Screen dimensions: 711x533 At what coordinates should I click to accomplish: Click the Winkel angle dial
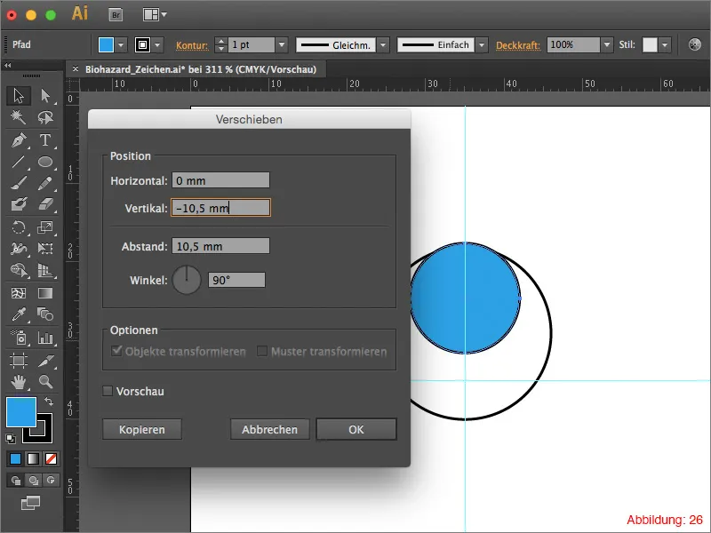click(x=187, y=280)
